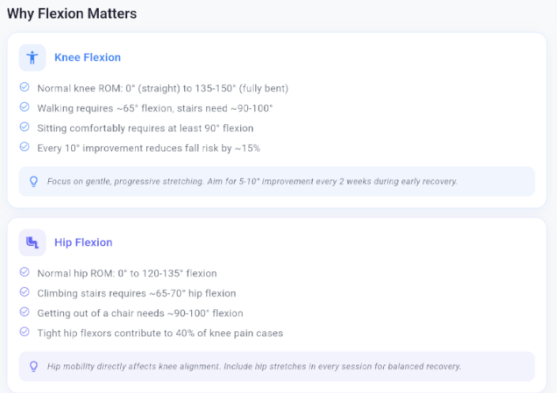Select the Knee Flexion heading
The width and height of the screenshot is (557, 393).
(87, 58)
